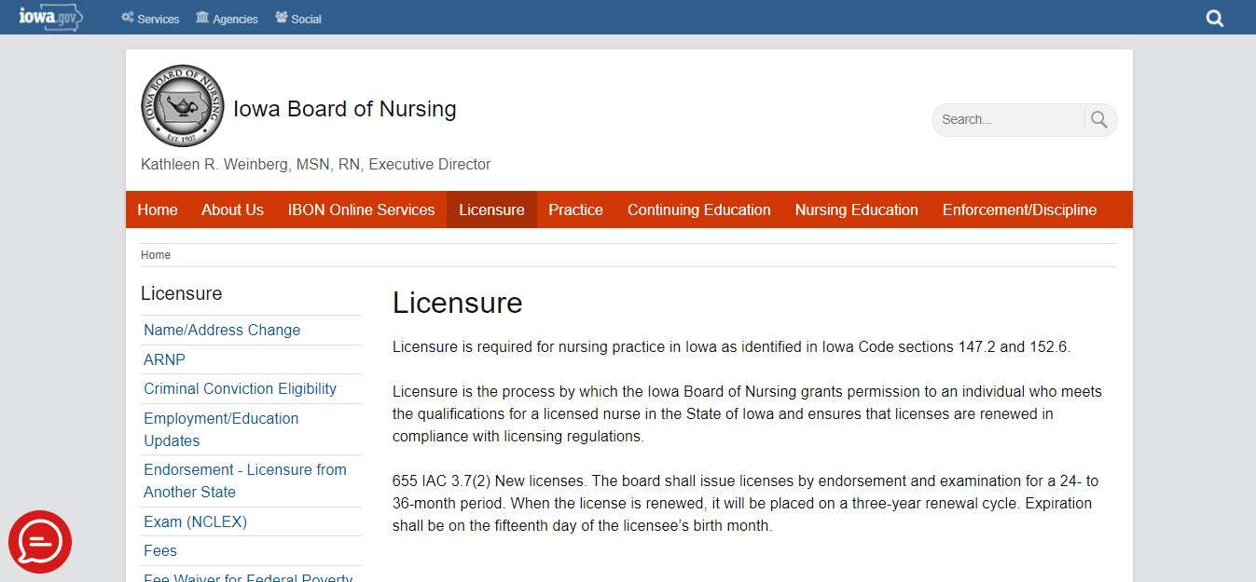Click the white search magnifier in top bar

point(1214,18)
